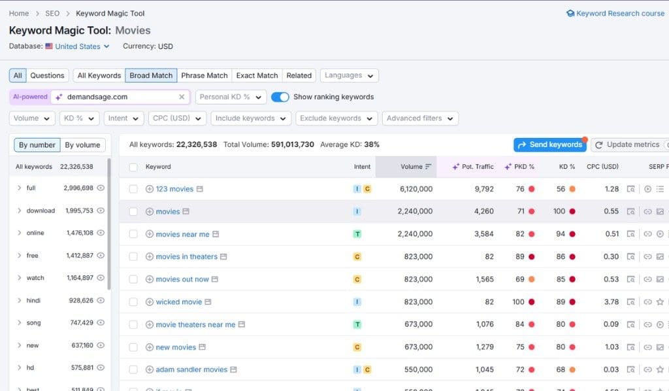
Task: Add '123 movies' keyword via plus icon
Action: coord(150,189)
